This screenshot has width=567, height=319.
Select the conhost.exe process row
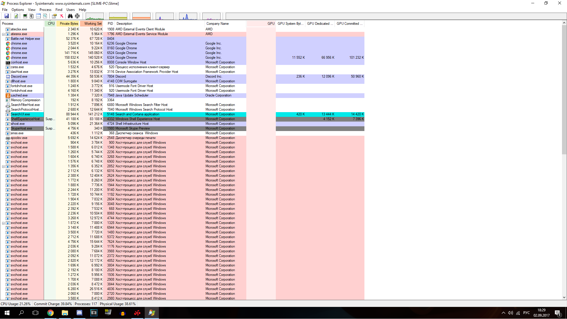pyautogui.click(x=182, y=62)
